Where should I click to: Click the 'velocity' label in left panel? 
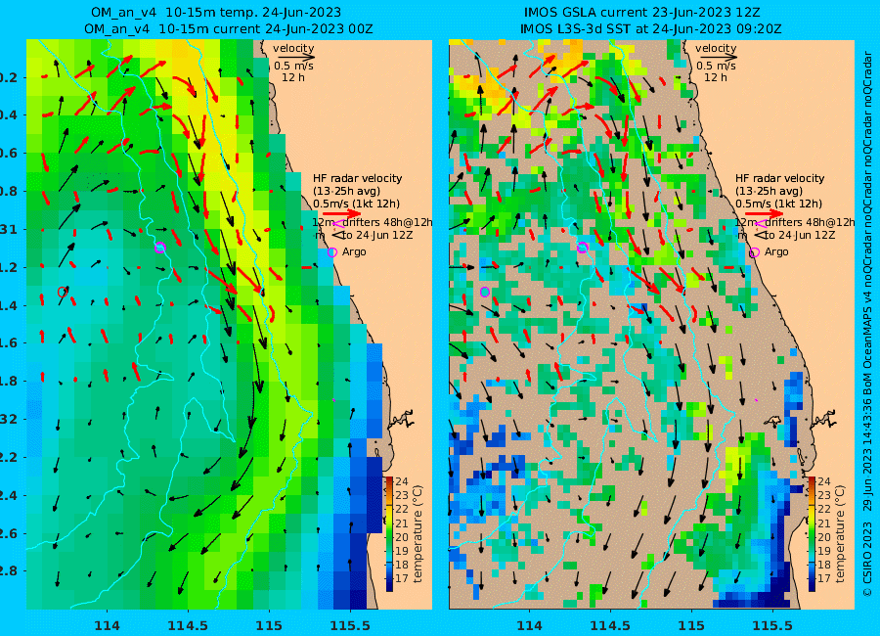(293, 48)
